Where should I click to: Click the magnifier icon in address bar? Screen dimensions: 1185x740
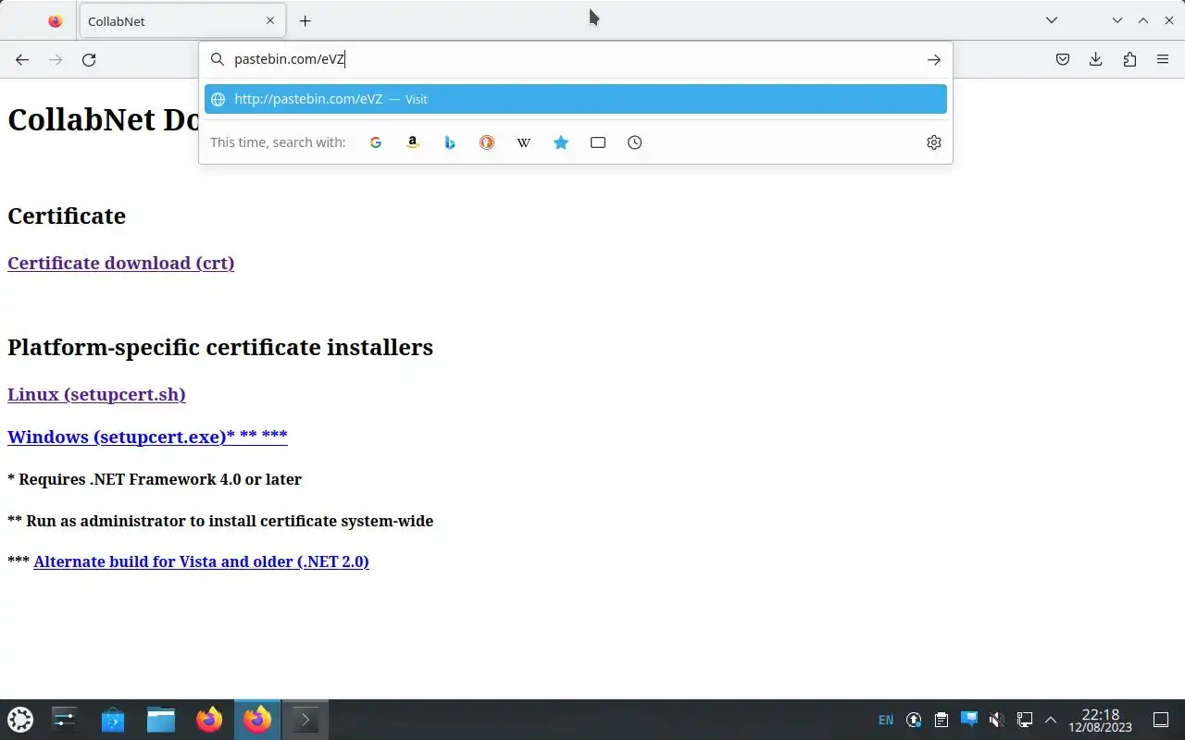(x=218, y=59)
